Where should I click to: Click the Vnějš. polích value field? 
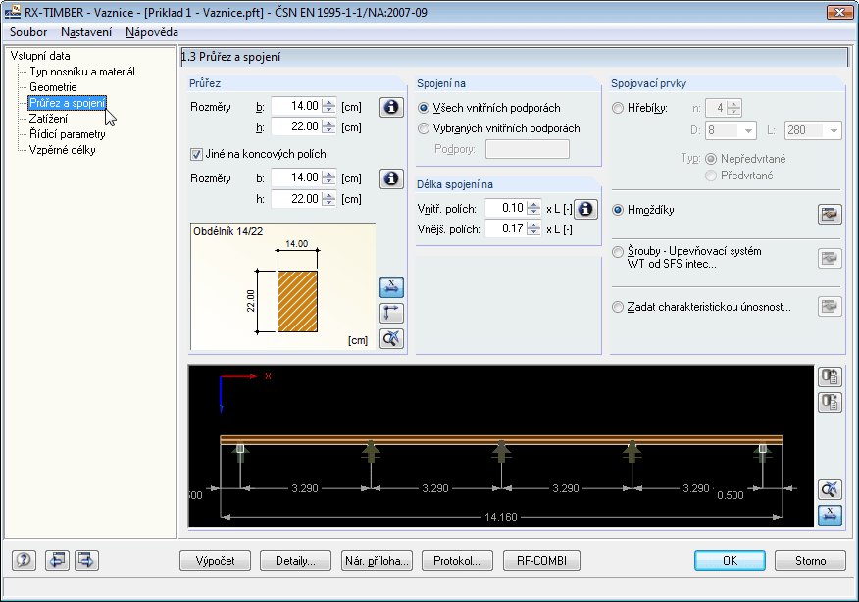click(x=506, y=228)
